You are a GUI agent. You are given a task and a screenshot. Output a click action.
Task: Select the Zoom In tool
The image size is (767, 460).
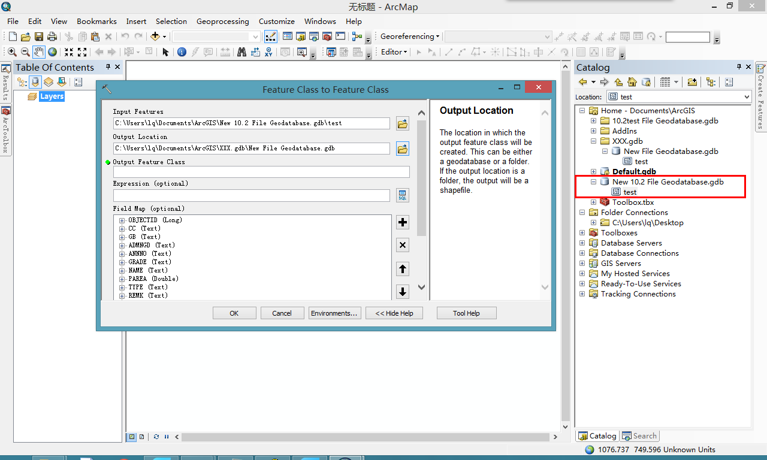click(x=12, y=52)
